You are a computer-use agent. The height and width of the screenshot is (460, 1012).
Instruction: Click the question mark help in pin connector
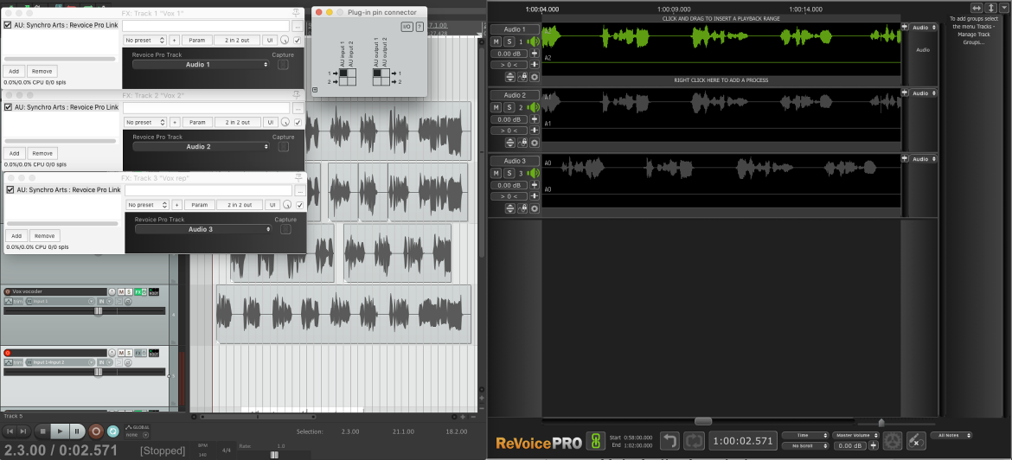tap(420, 27)
